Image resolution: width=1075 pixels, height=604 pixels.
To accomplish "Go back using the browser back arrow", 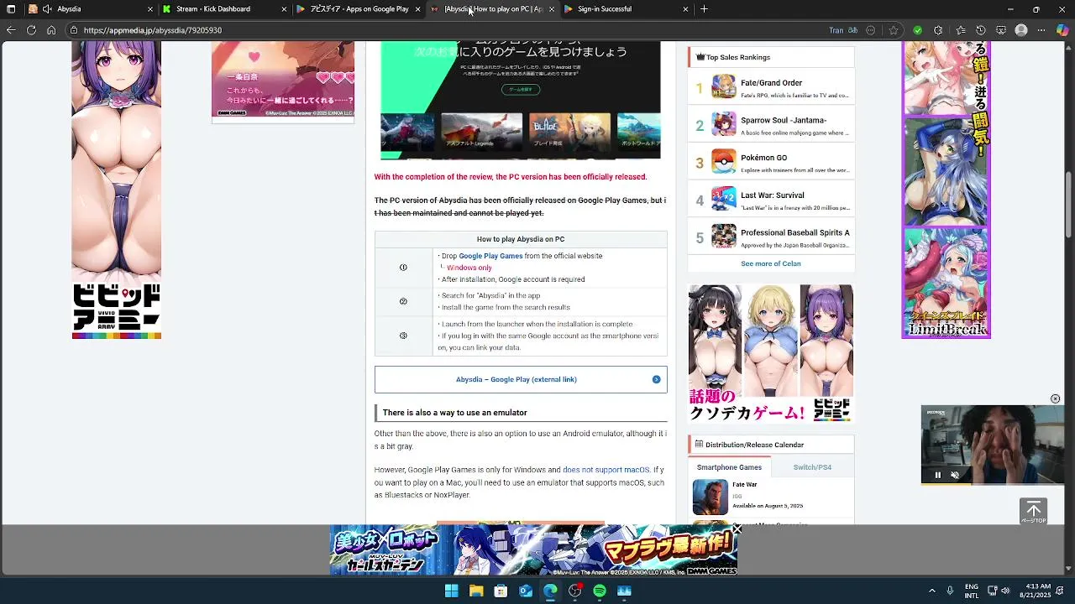I will (11, 30).
